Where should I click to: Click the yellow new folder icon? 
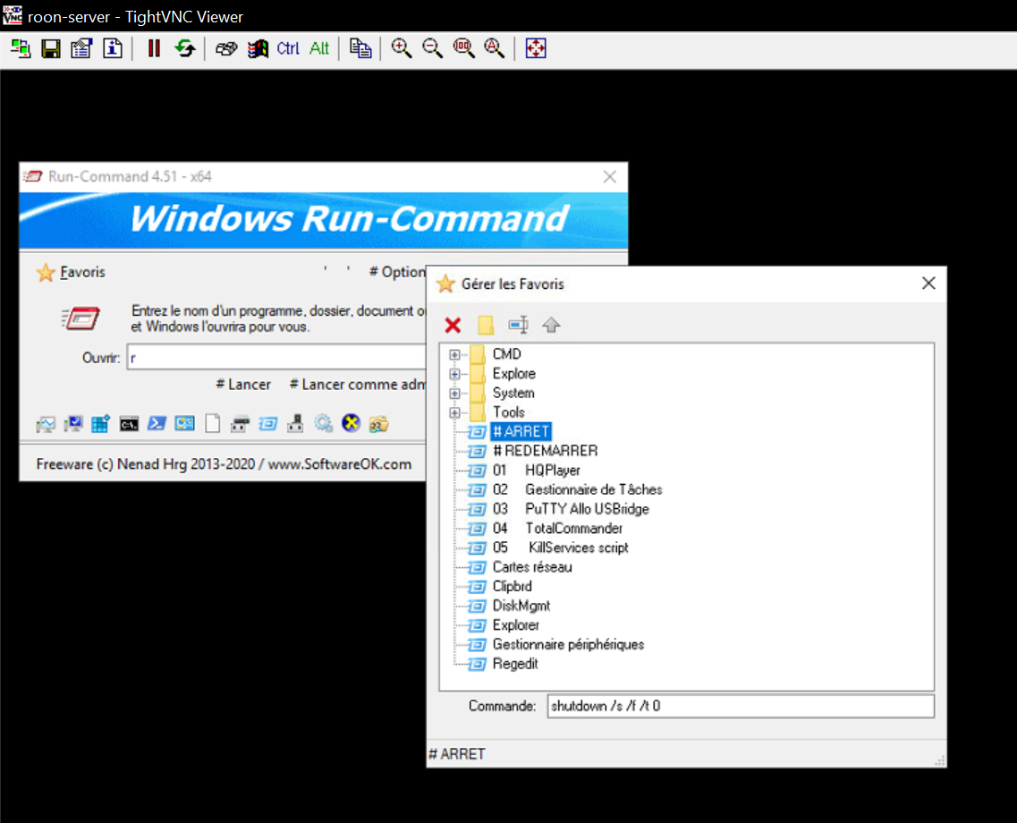pos(486,325)
